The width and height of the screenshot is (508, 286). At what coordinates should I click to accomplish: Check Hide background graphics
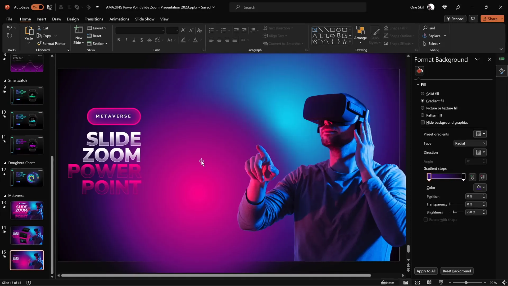click(423, 122)
